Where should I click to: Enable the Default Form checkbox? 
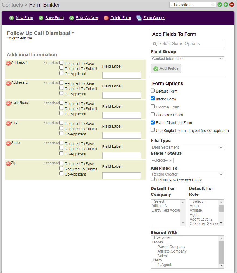152,91
